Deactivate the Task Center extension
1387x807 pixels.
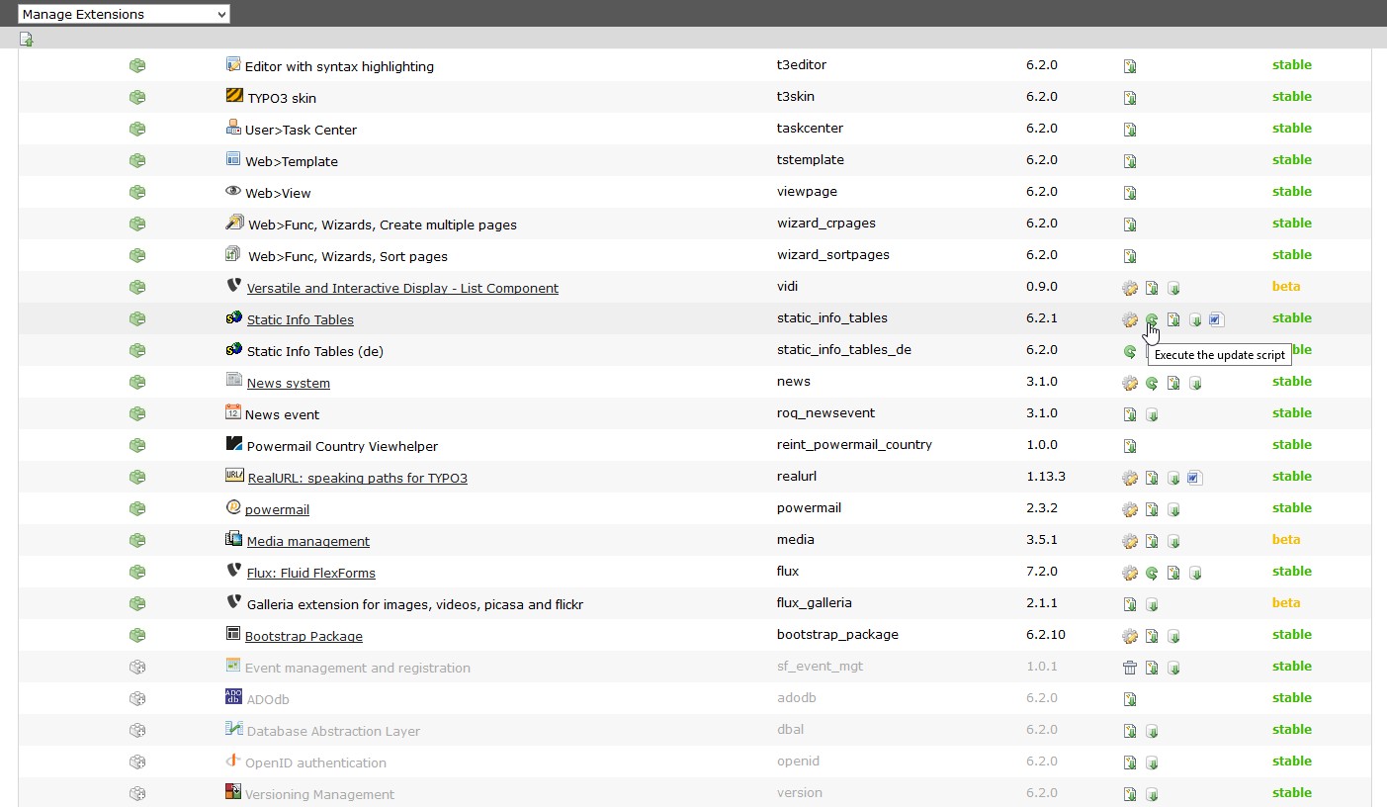[137, 130]
